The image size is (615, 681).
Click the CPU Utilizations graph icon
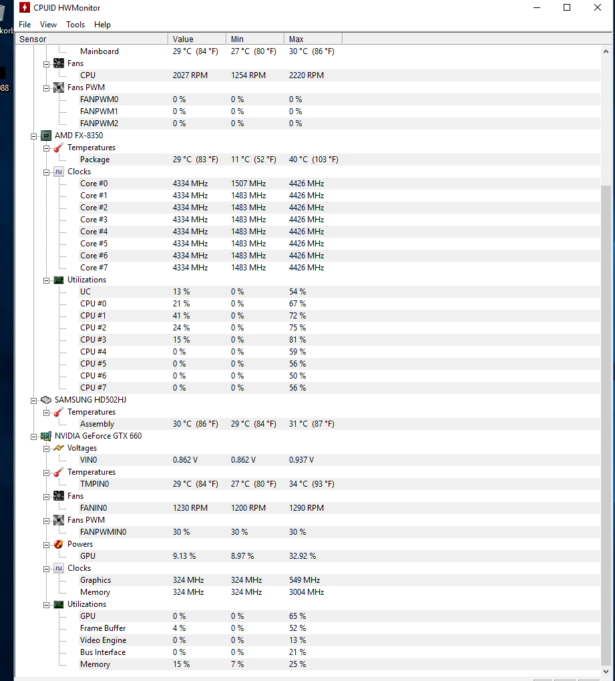(x=59, y=280)
